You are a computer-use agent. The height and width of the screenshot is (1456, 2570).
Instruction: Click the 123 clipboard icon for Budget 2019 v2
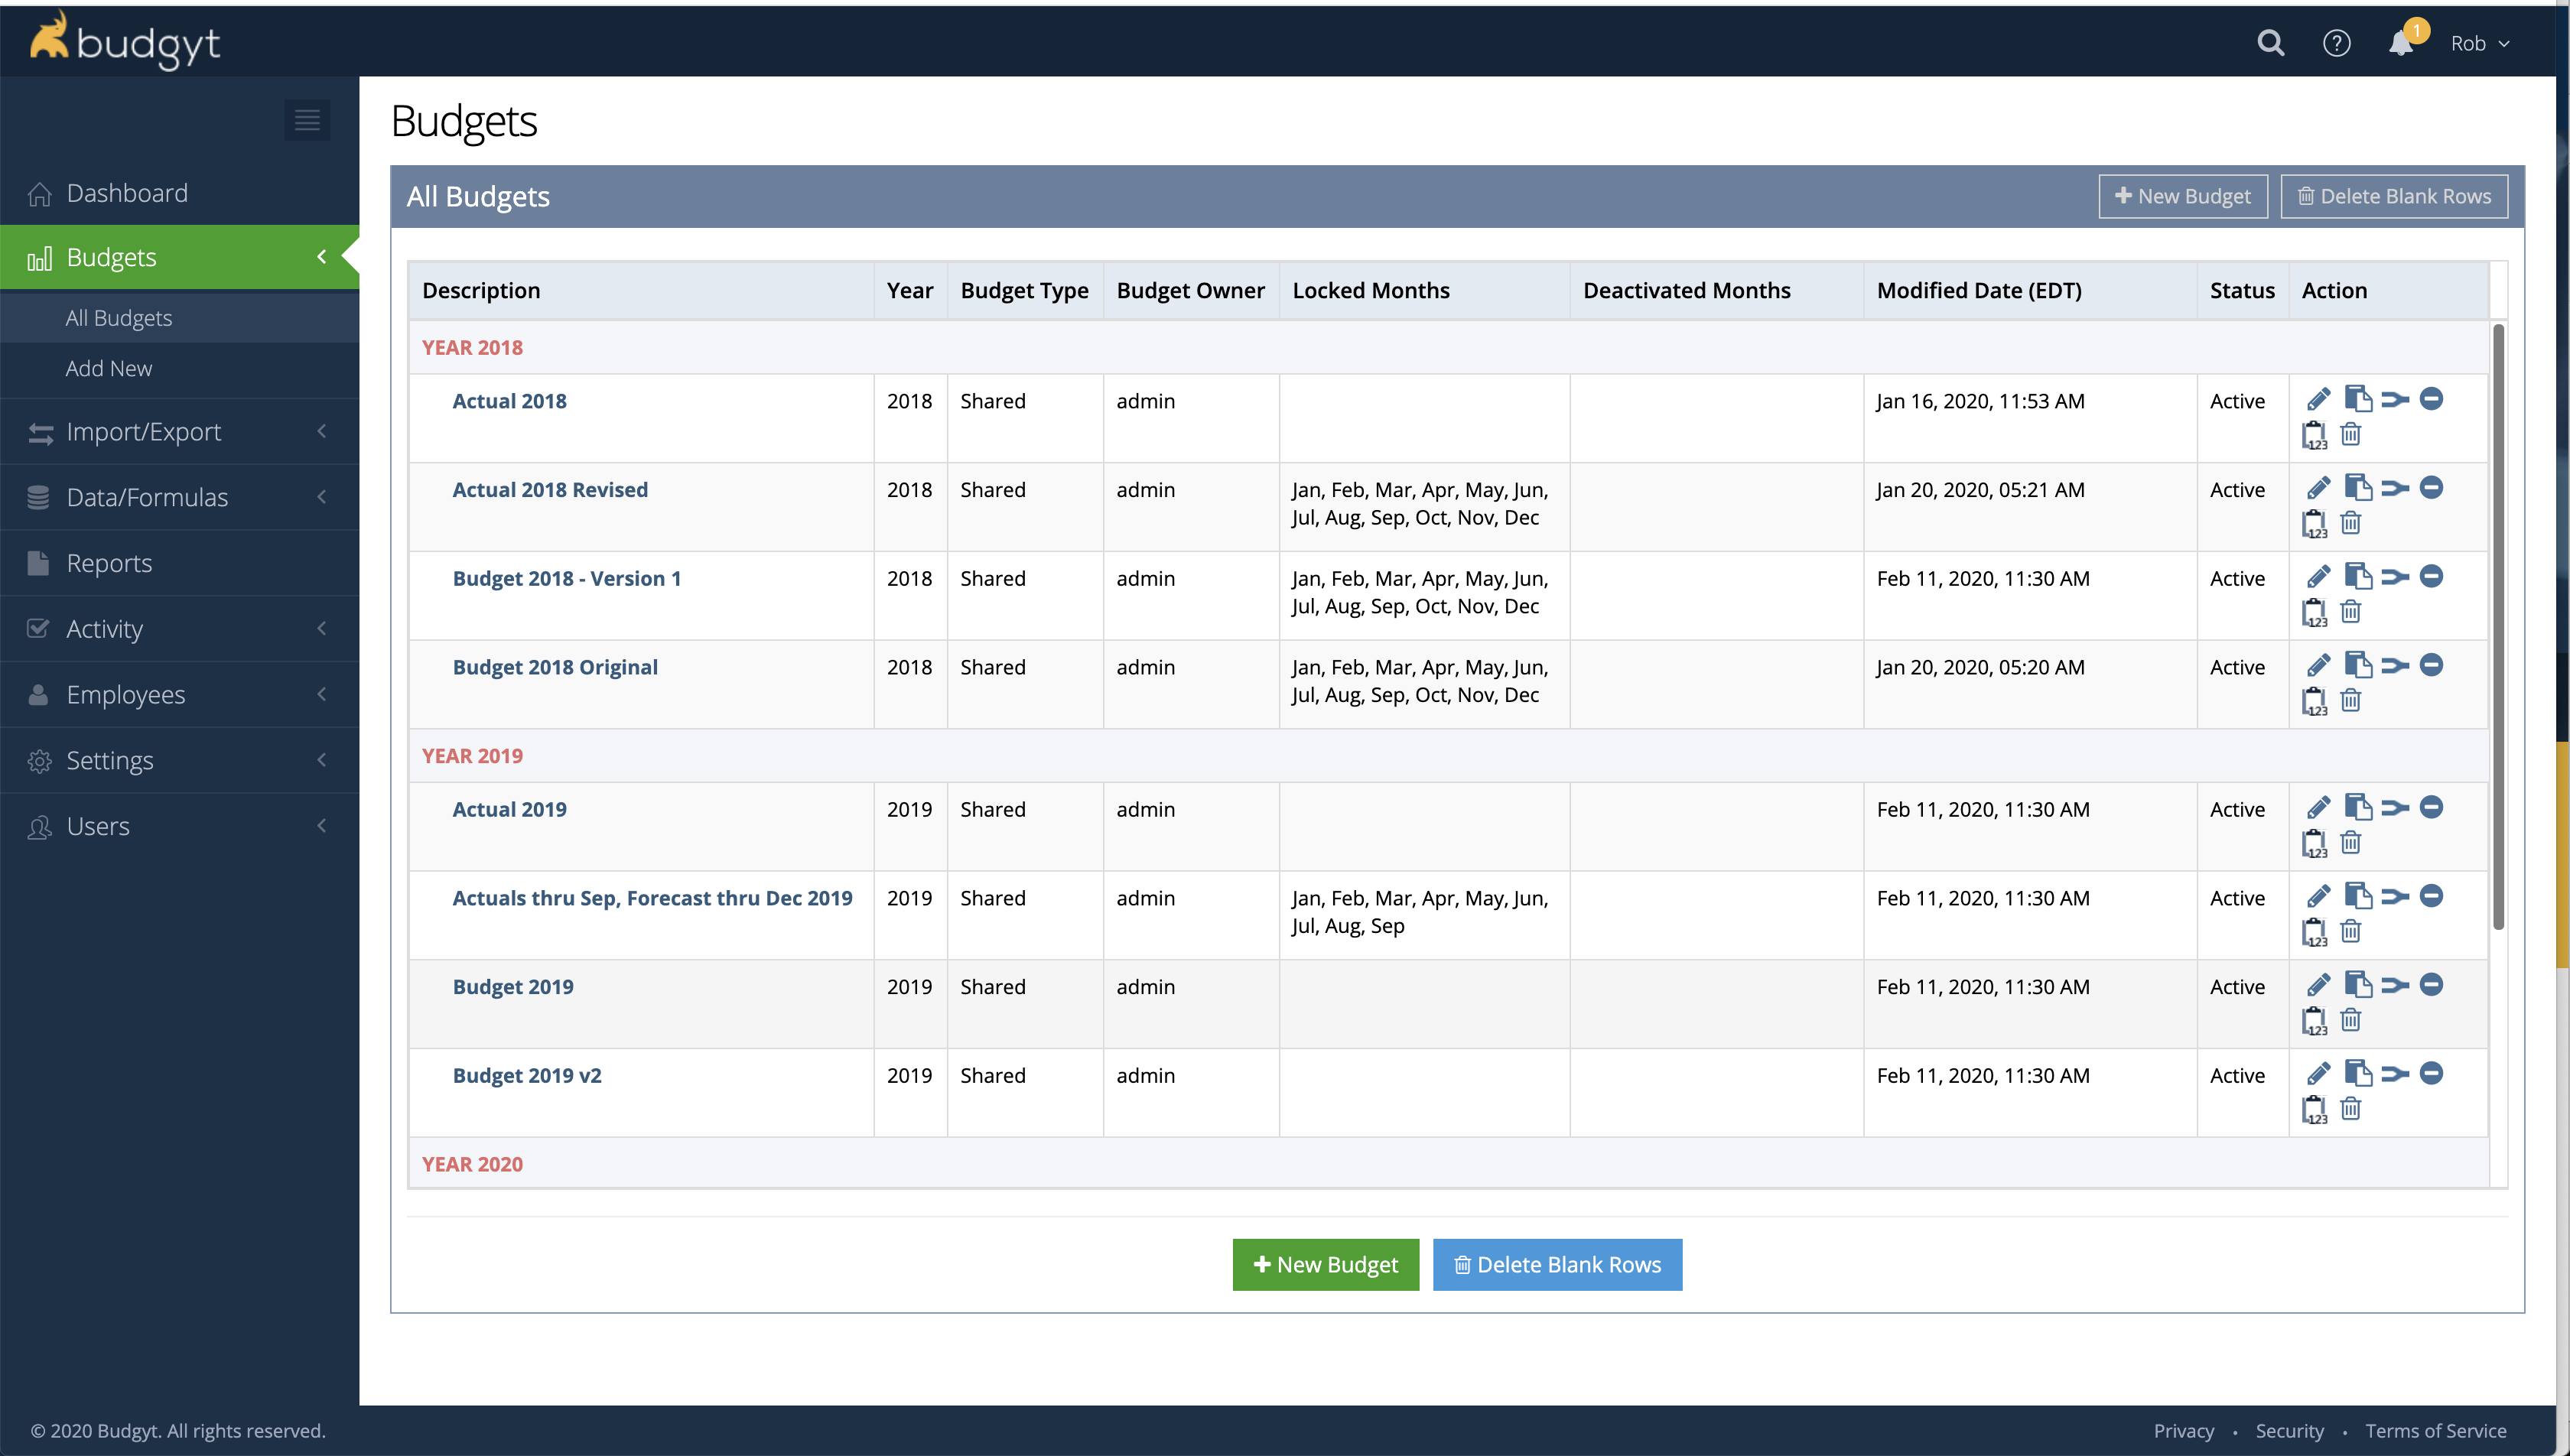2314,1109
